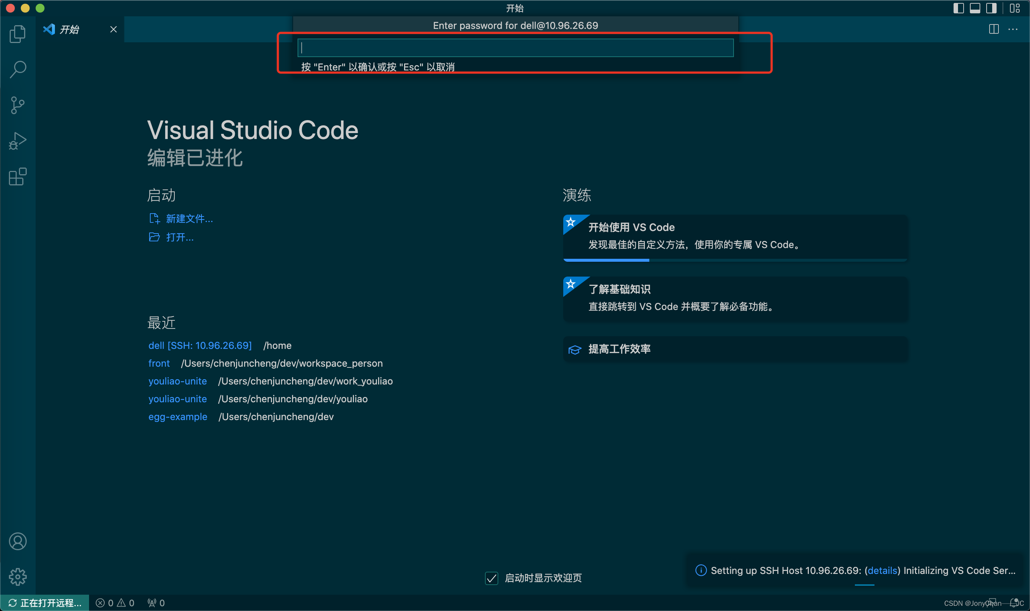Click info icon in SSH notification
This screenshot has height=611, width=1030.
[701, 570]
